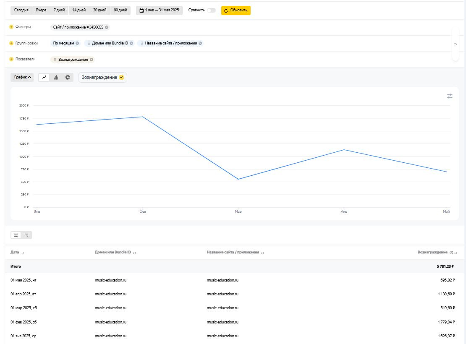This screenshot has width=466, height=344.
Task: Toggle the 'Сравнить' comparison switch
Action: (211, 10)
